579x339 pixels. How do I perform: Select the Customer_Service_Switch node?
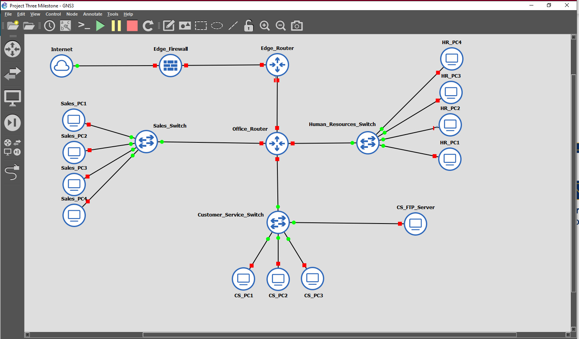coord(278,222)
